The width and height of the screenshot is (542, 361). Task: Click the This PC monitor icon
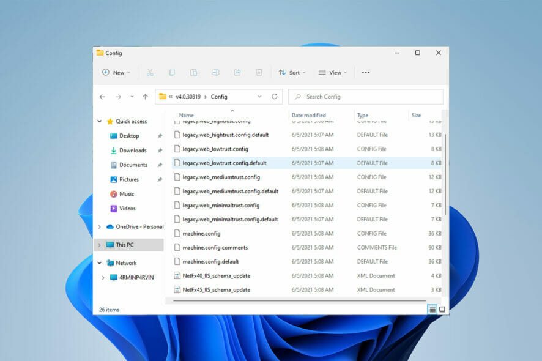pos(110,245)
